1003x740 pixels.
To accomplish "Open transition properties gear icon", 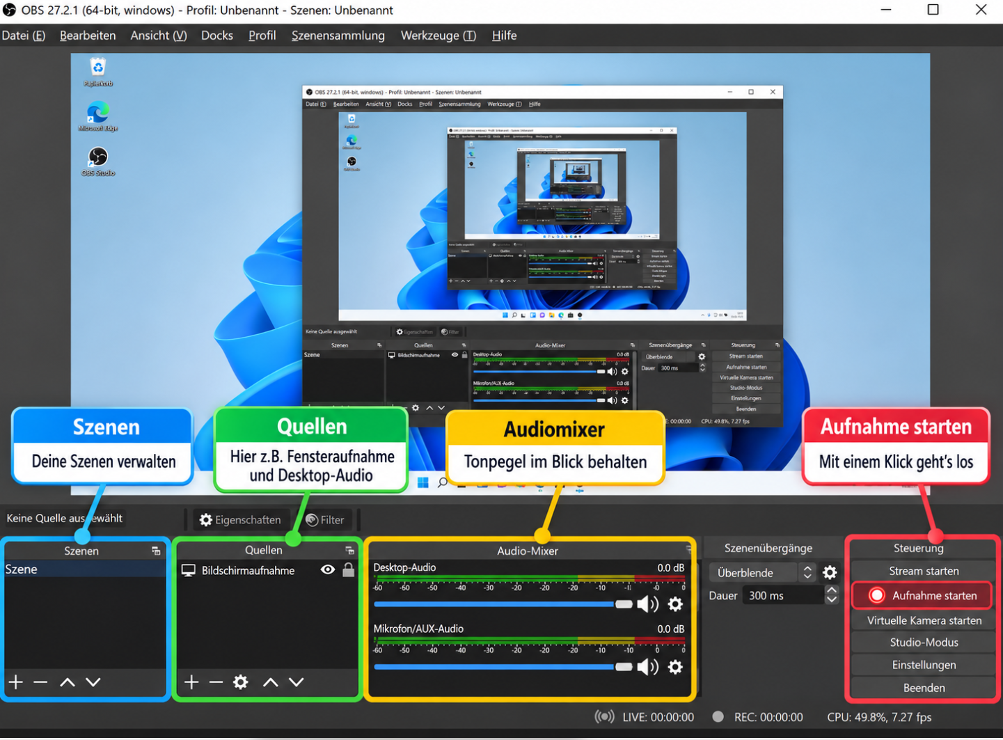I will (x=830, y=573).
